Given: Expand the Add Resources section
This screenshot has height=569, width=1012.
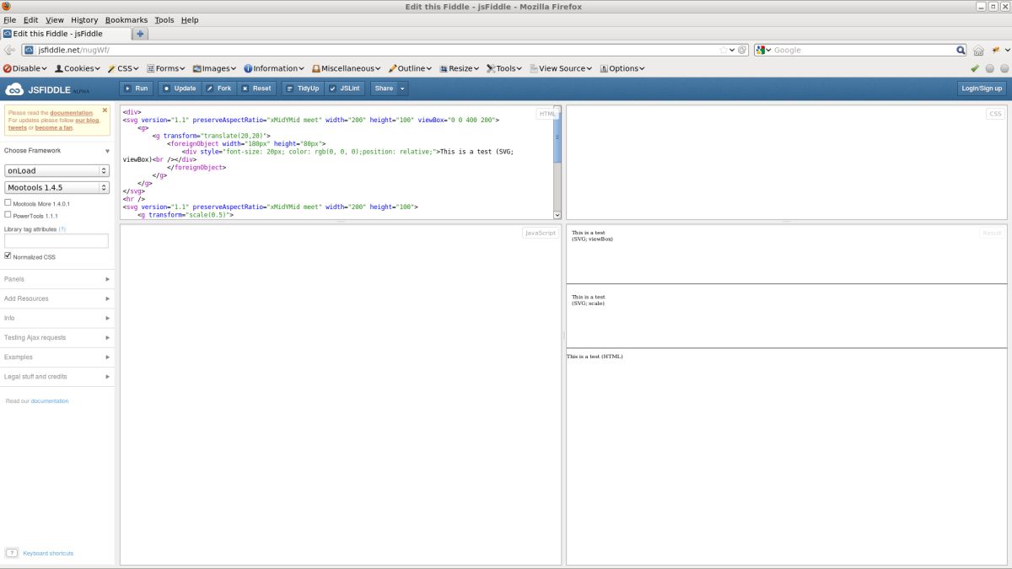Looking at the screenshot, I should click(x=57, y=298).
